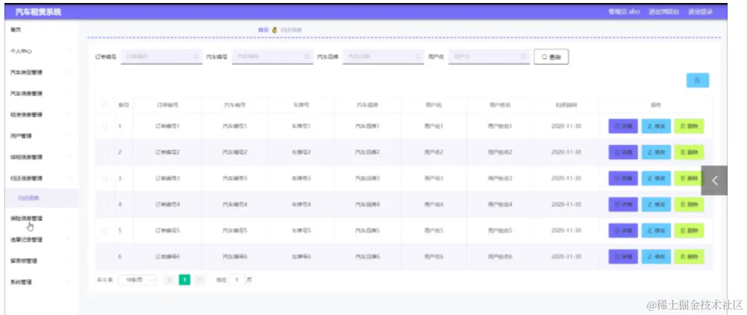Click the 查询 search button
747x315 pixels.
click(551, 57)
